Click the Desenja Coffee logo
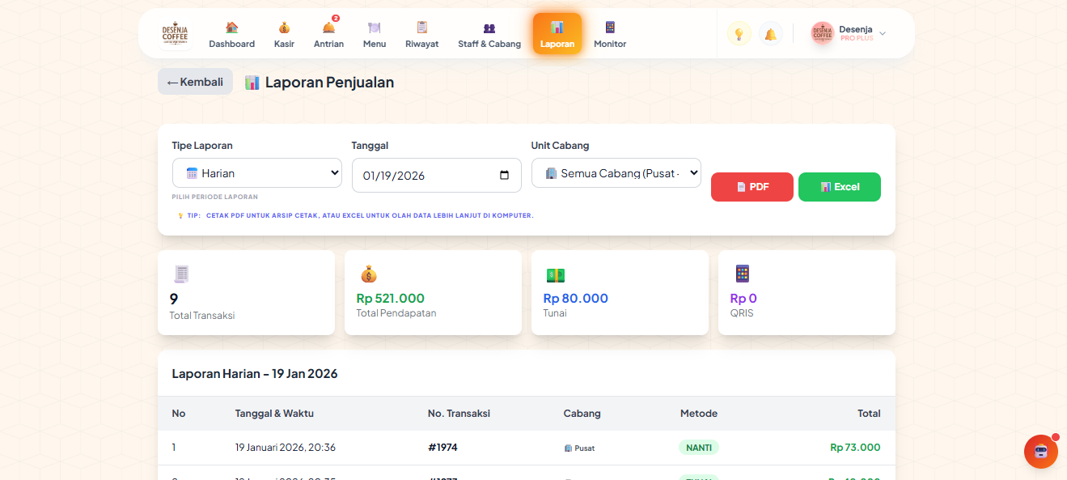The width and height of the screenshot is (1067, 480). coord(175,34)
